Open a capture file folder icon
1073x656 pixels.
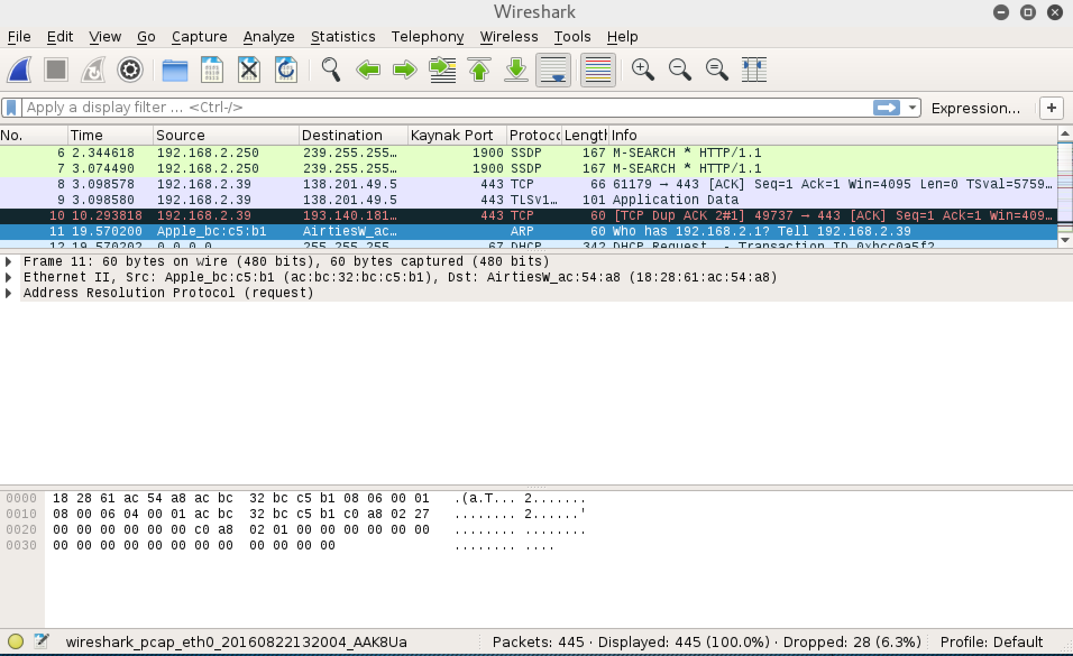pyautogui.click(x=175, y=70)
